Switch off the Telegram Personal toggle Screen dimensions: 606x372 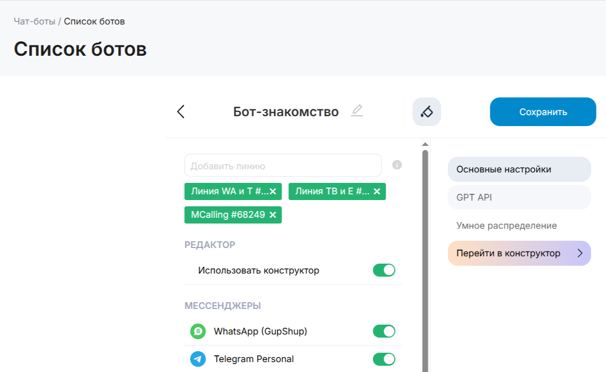click(384, 359)
